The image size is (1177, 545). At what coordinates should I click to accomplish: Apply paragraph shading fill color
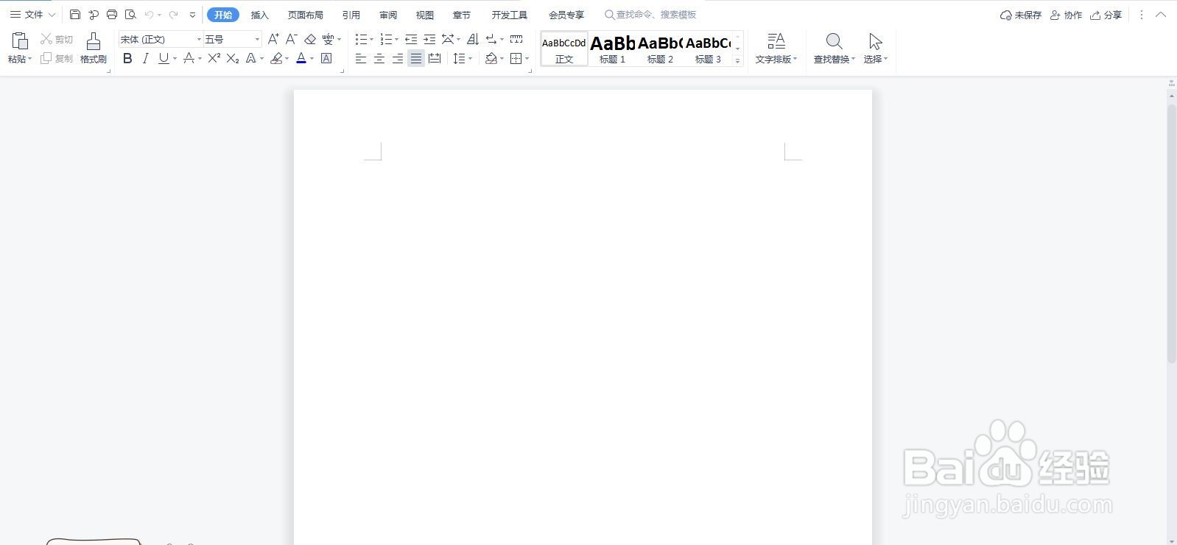pos(491,58)
